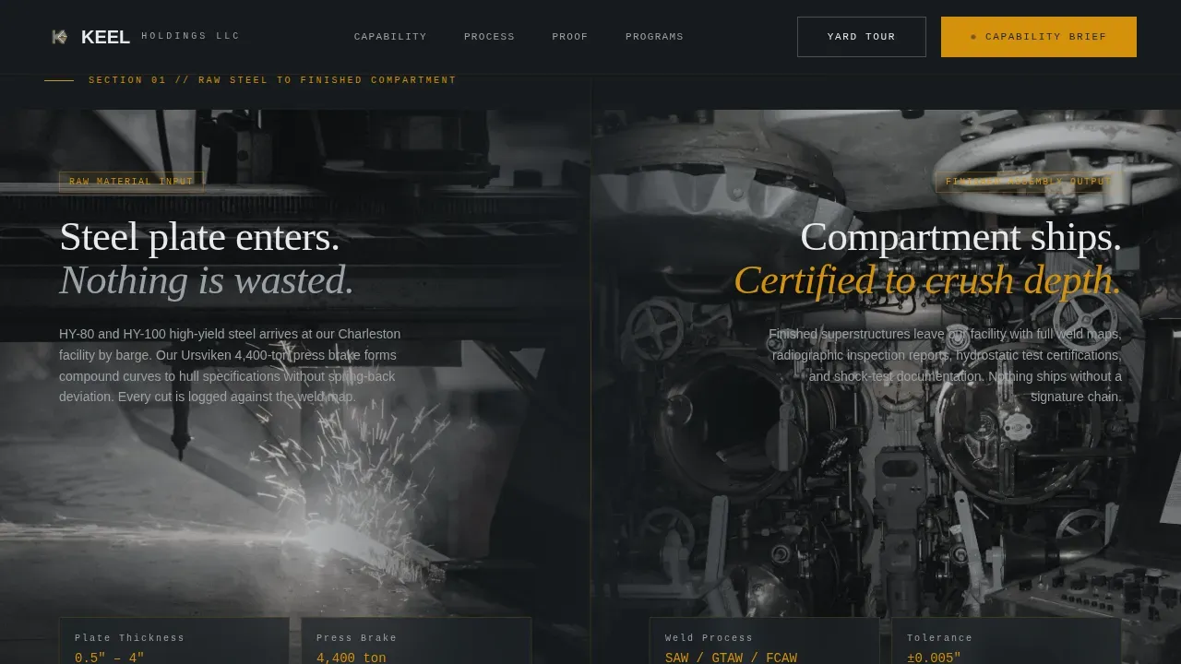Image resolution: width=1181 pixels, height=664 pixels.
Task: Select the Finished Assembly Output tag
Action: (x=1029, y=182)
